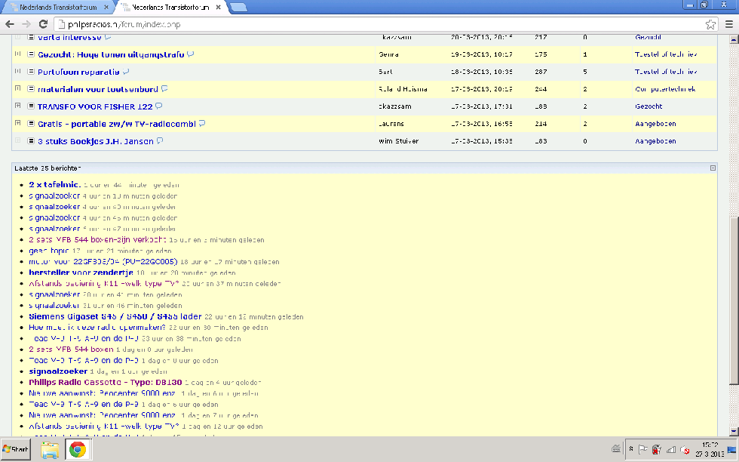Viewport: 739px width, 462px height.
Task: Close the active Nederlands Transistorforum tab
Action: [x=218, y=7]
